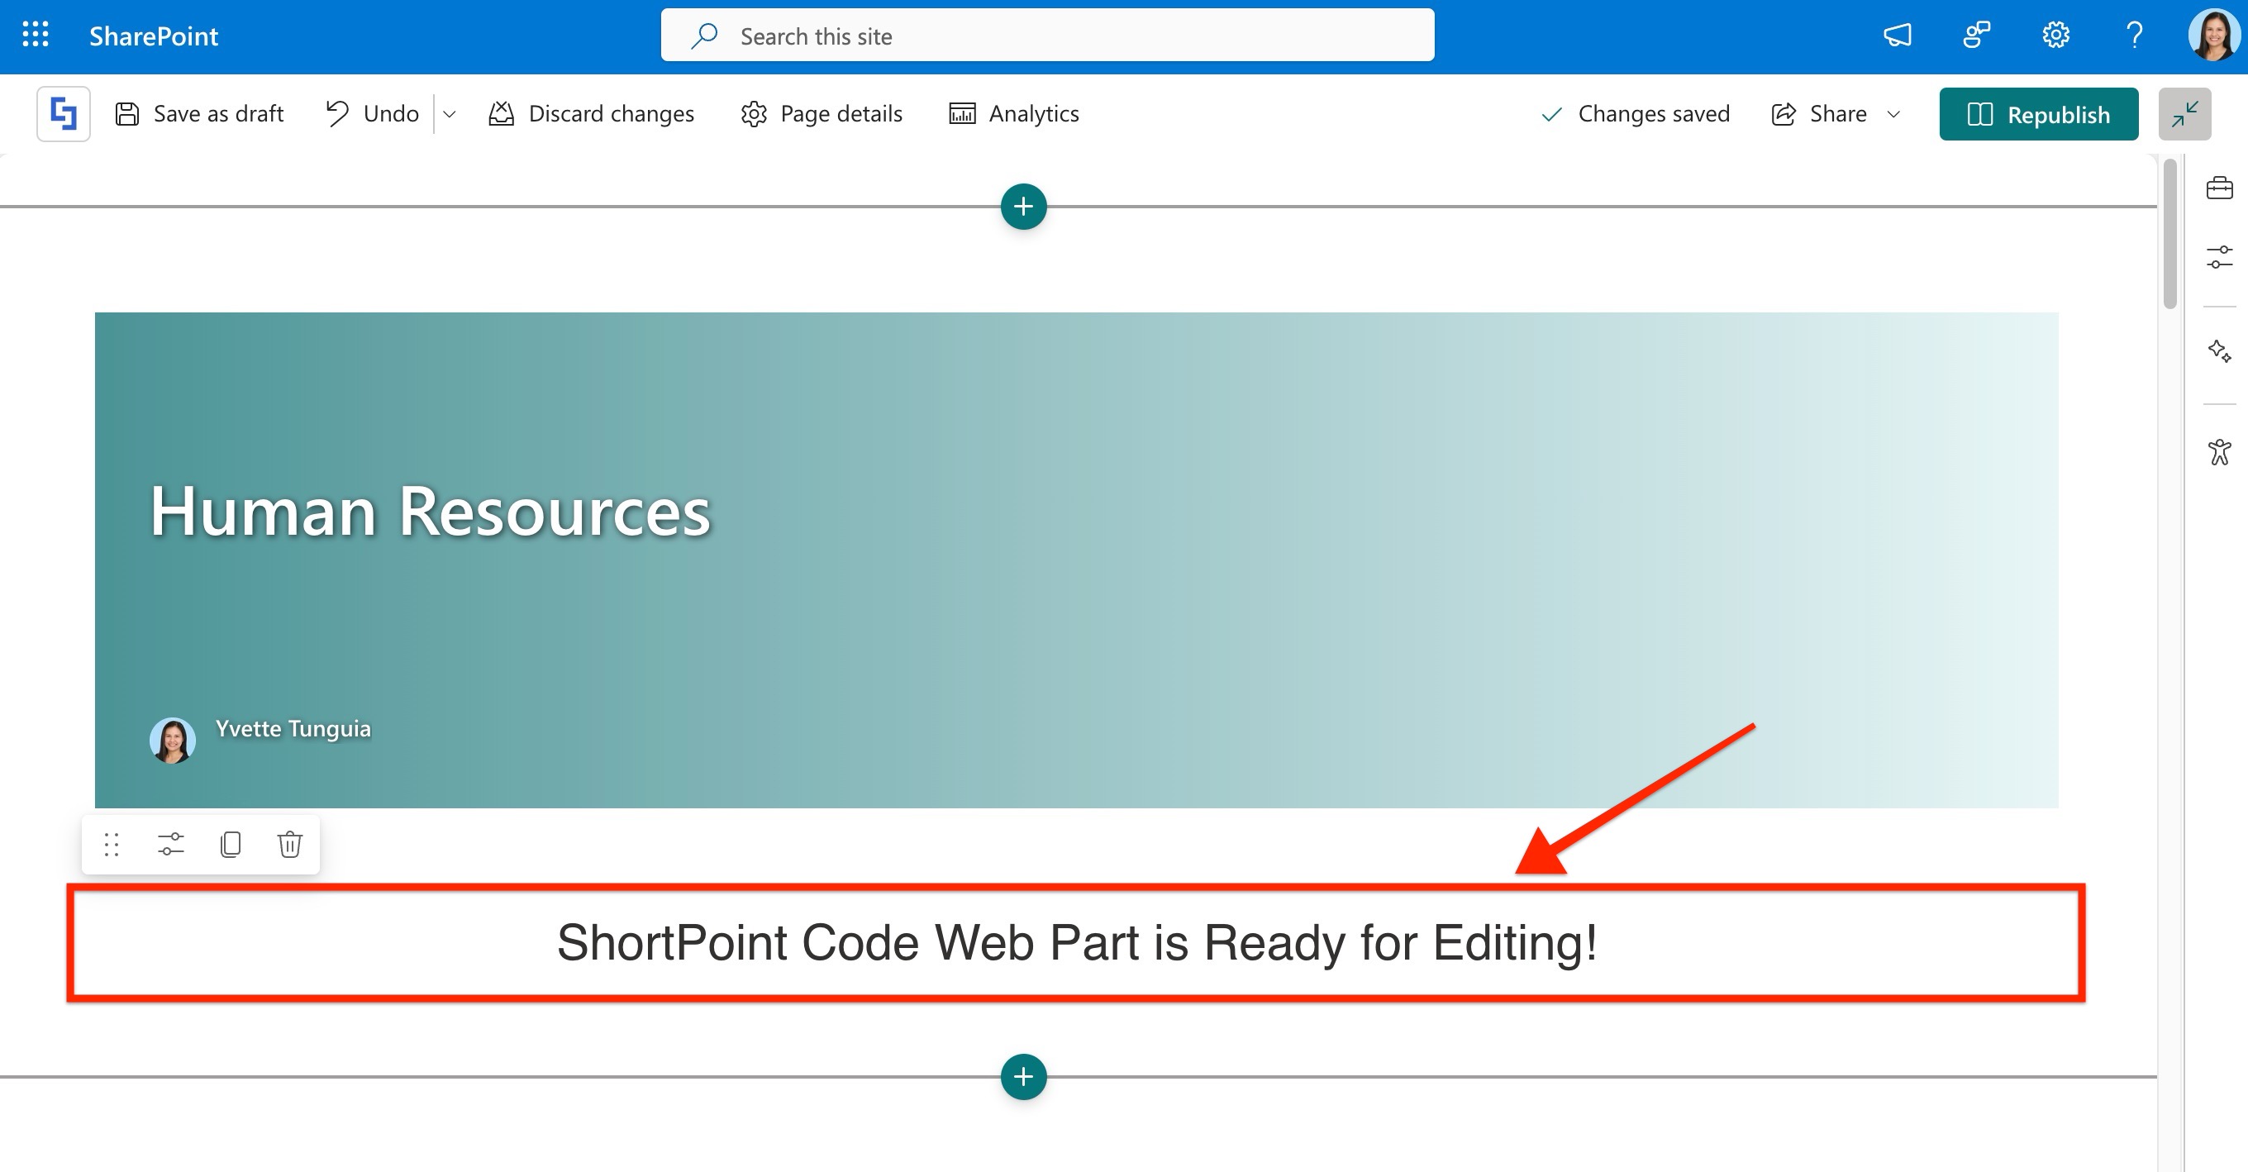The height and width of the screenshot is (1172, 2248).
Task: Click the ShortPoint logo icon
Action: tap(64, 113)
